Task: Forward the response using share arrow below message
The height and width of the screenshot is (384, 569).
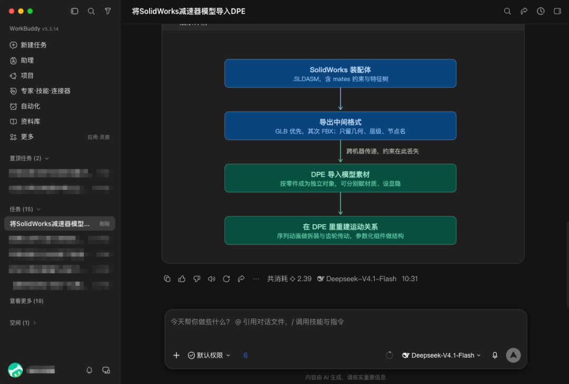Action: coord(241,279)
